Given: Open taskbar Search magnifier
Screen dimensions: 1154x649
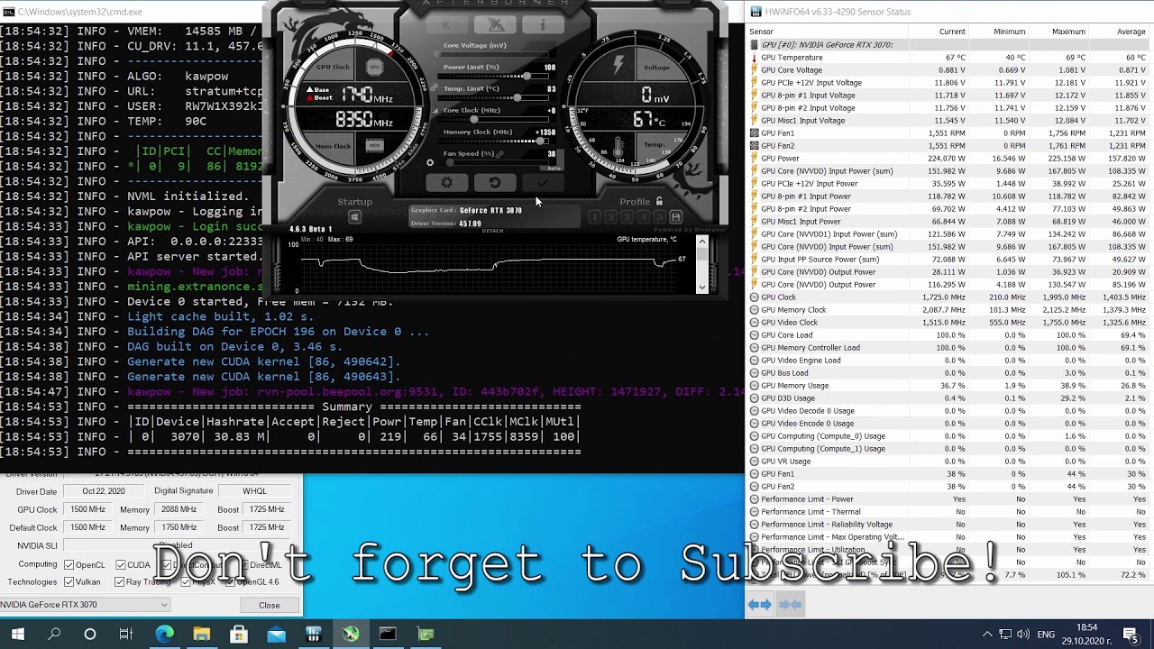Looking at the screenshot, I should 54,635.
